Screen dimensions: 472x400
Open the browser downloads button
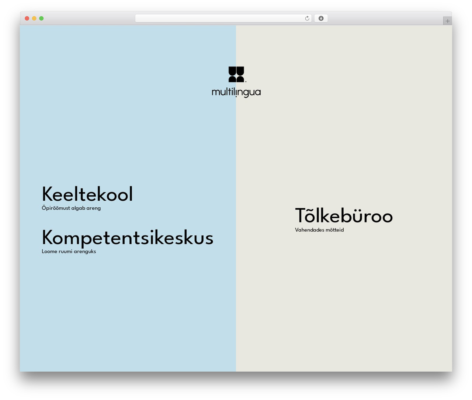[321, 18]
